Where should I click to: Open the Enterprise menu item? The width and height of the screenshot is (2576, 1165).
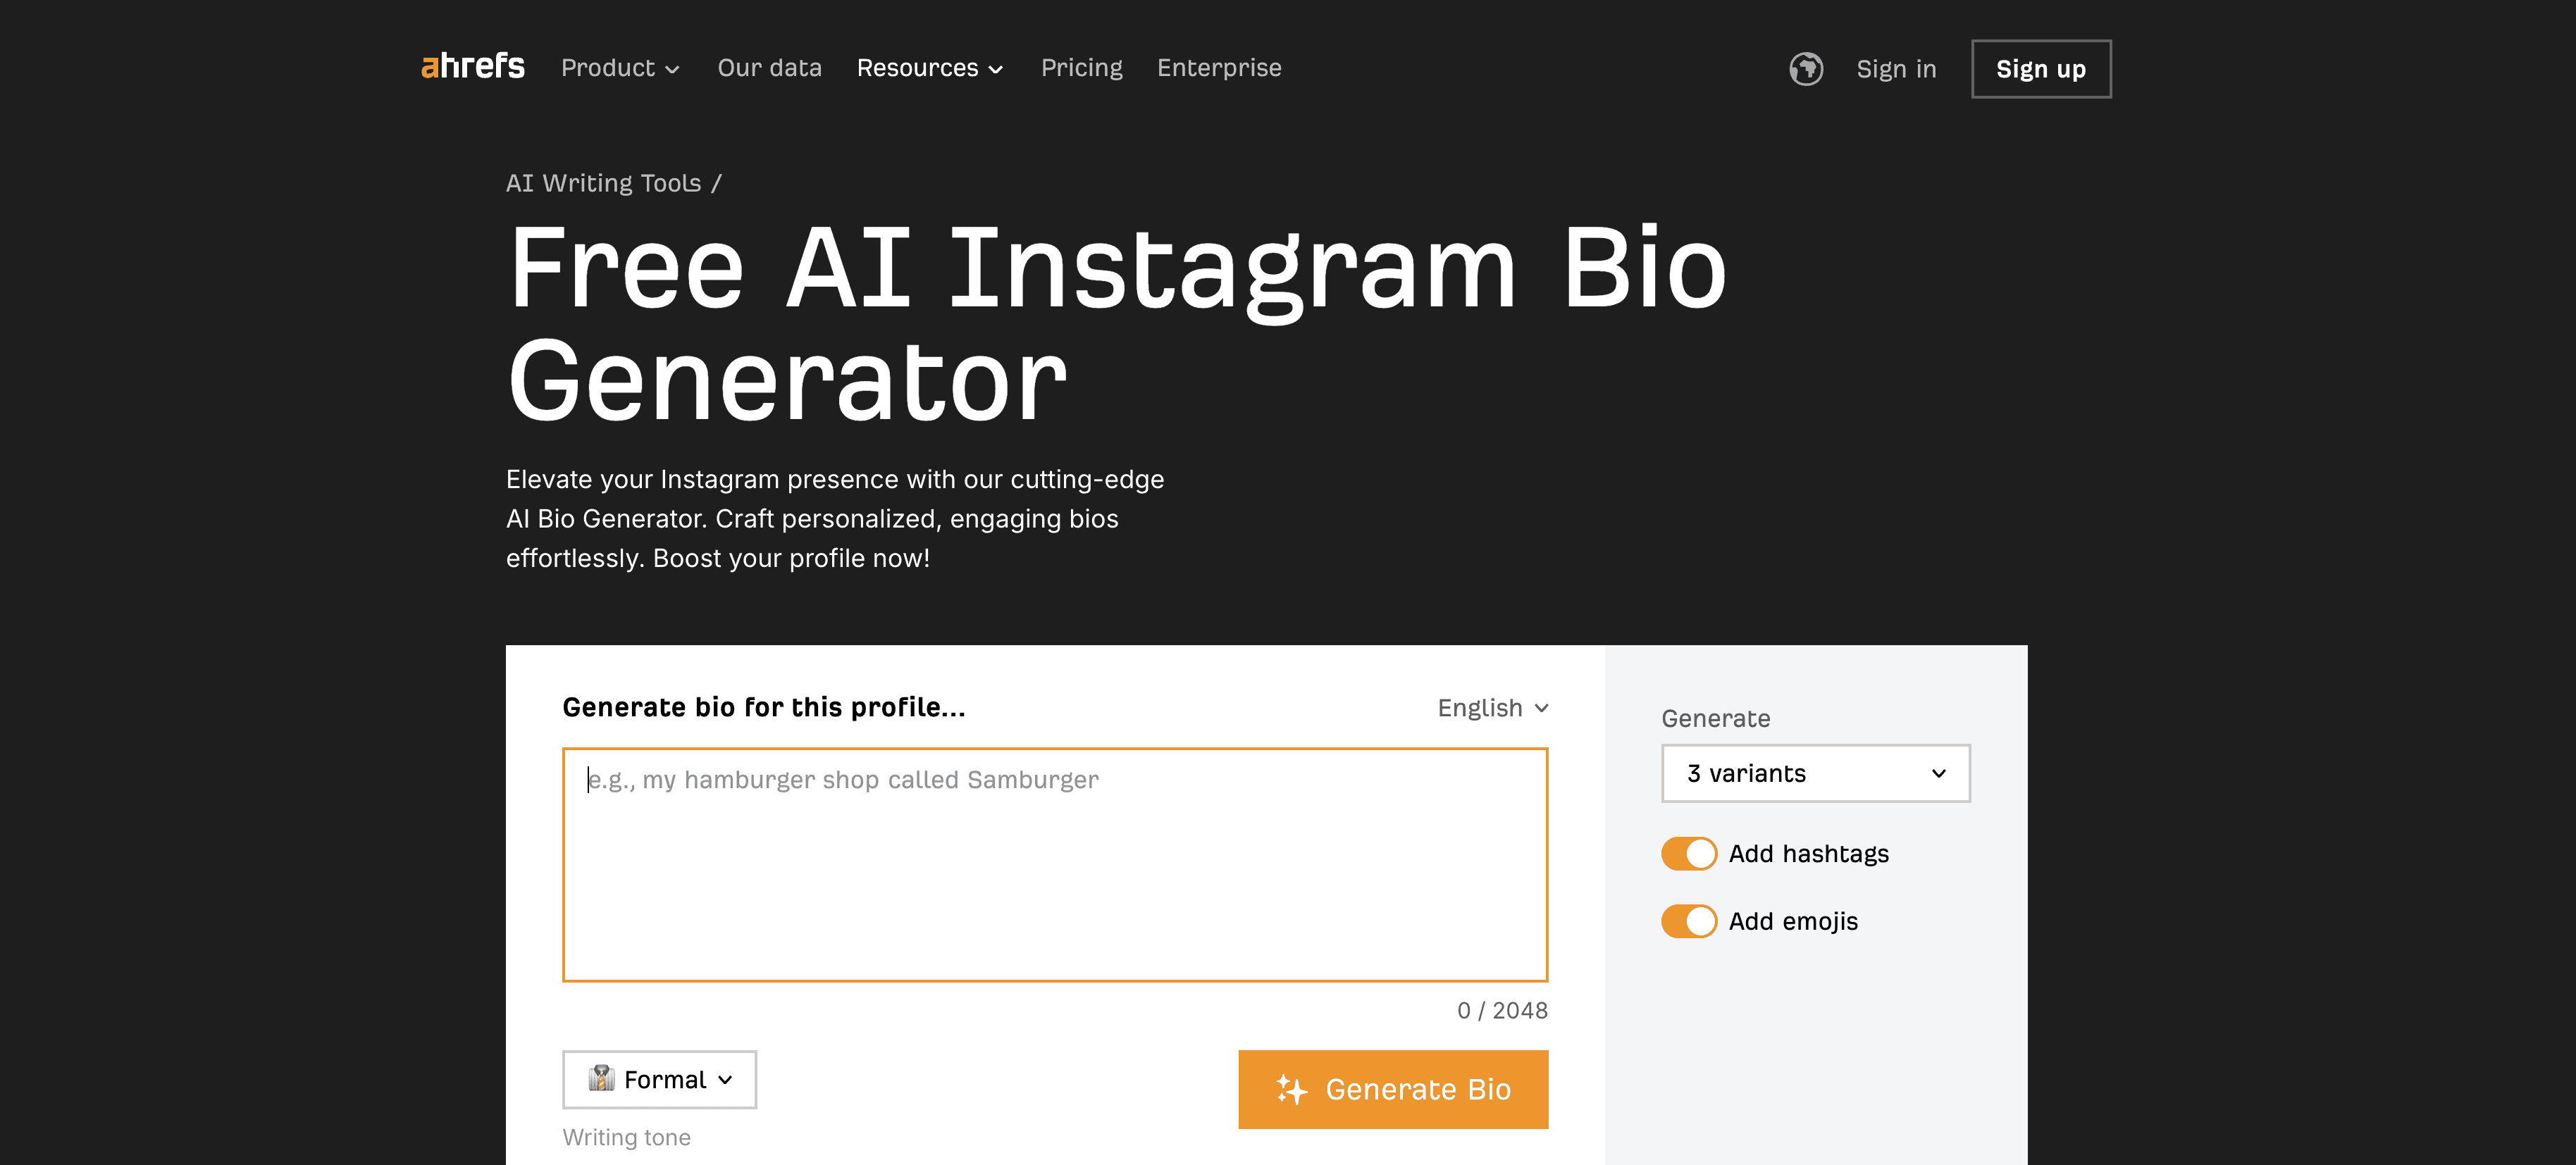[x=1219, y=68]
